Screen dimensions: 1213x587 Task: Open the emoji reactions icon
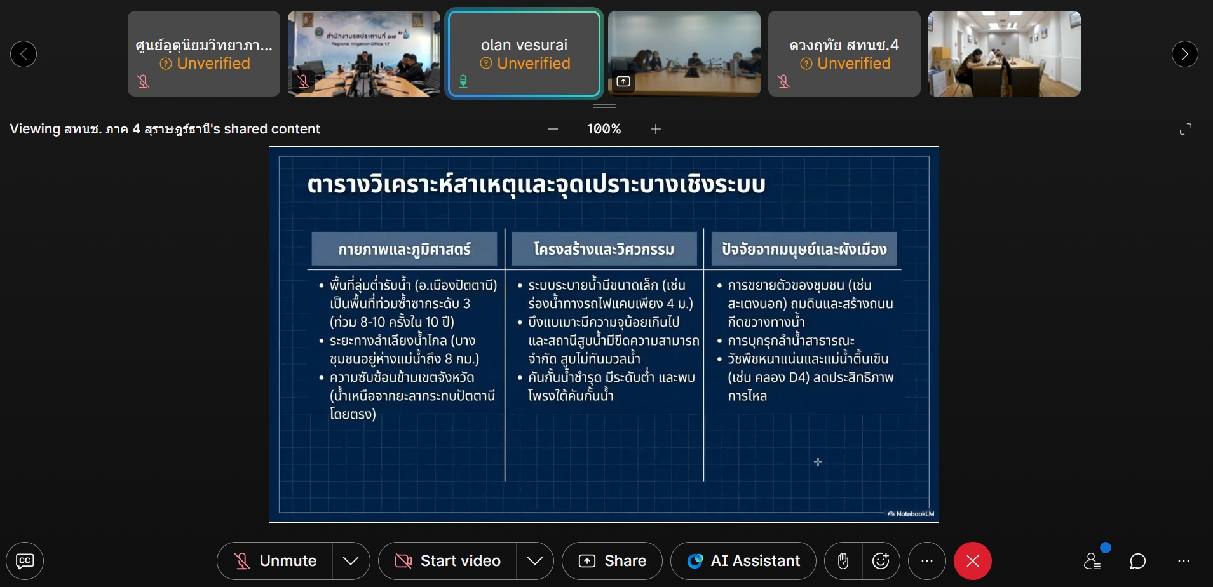click(x=881, y=561)
